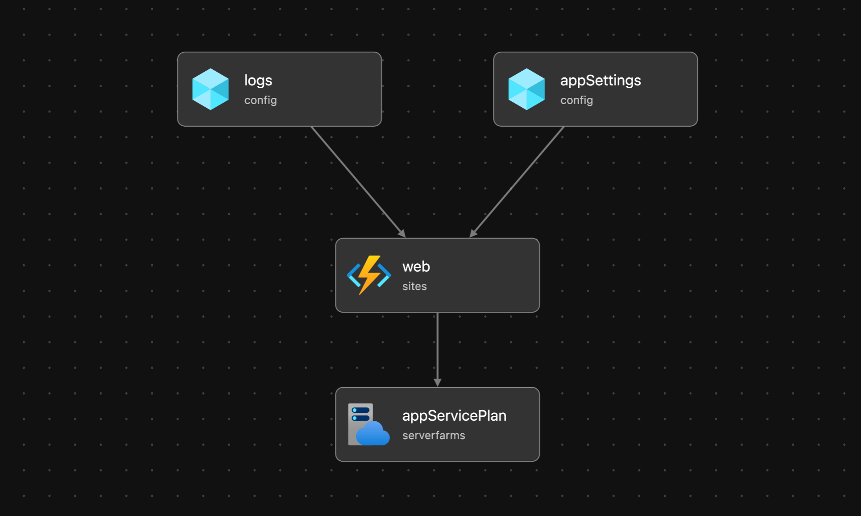Click the 'serverfarms' resource type label
The width and height of the screenshot is (861, 516).
[x=433, y=435]
